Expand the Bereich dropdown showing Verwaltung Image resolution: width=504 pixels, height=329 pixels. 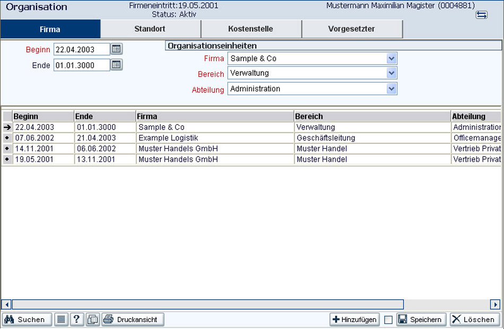click(x=391, y=73)
